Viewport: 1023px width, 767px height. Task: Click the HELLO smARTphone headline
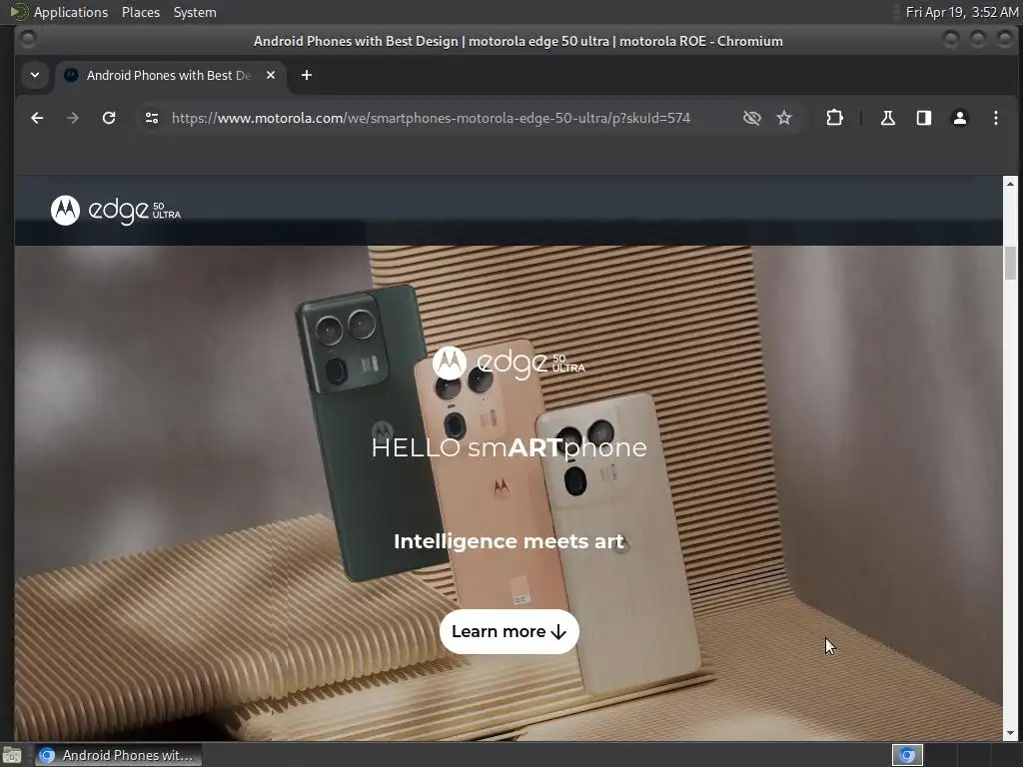[x=509, y=447]
